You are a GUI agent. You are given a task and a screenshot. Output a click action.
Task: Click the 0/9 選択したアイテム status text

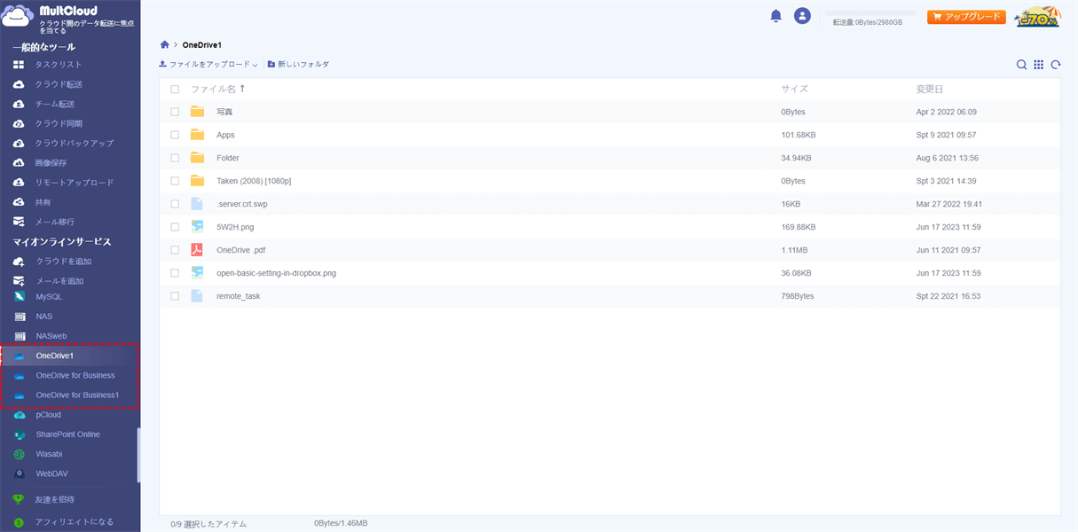coord(209,524)
